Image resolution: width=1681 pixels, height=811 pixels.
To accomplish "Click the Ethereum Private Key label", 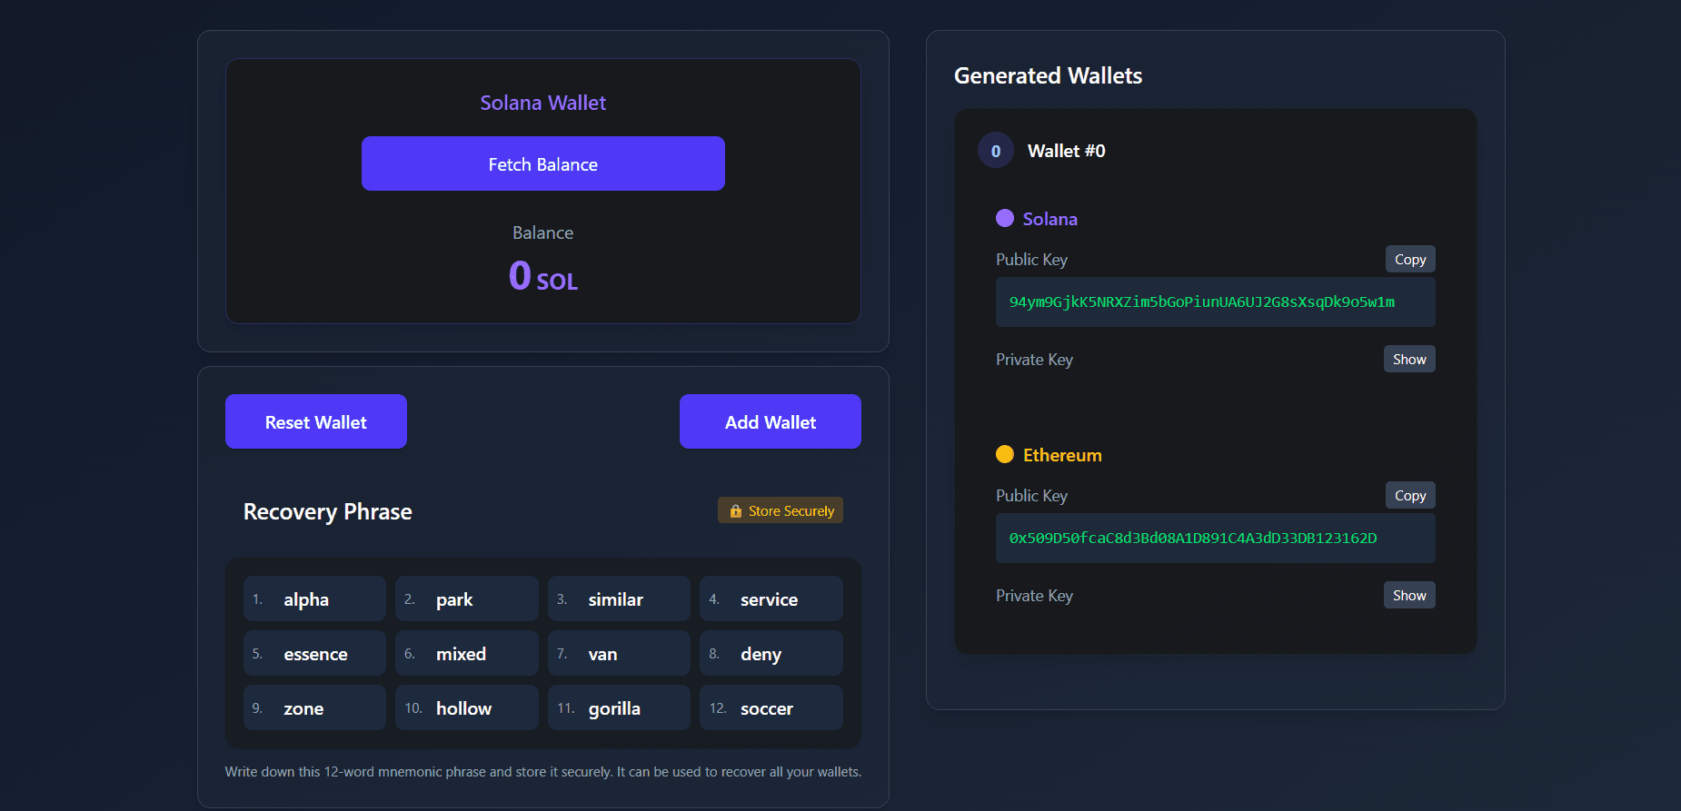I will pyautogui.click(x=1034, y=595).
